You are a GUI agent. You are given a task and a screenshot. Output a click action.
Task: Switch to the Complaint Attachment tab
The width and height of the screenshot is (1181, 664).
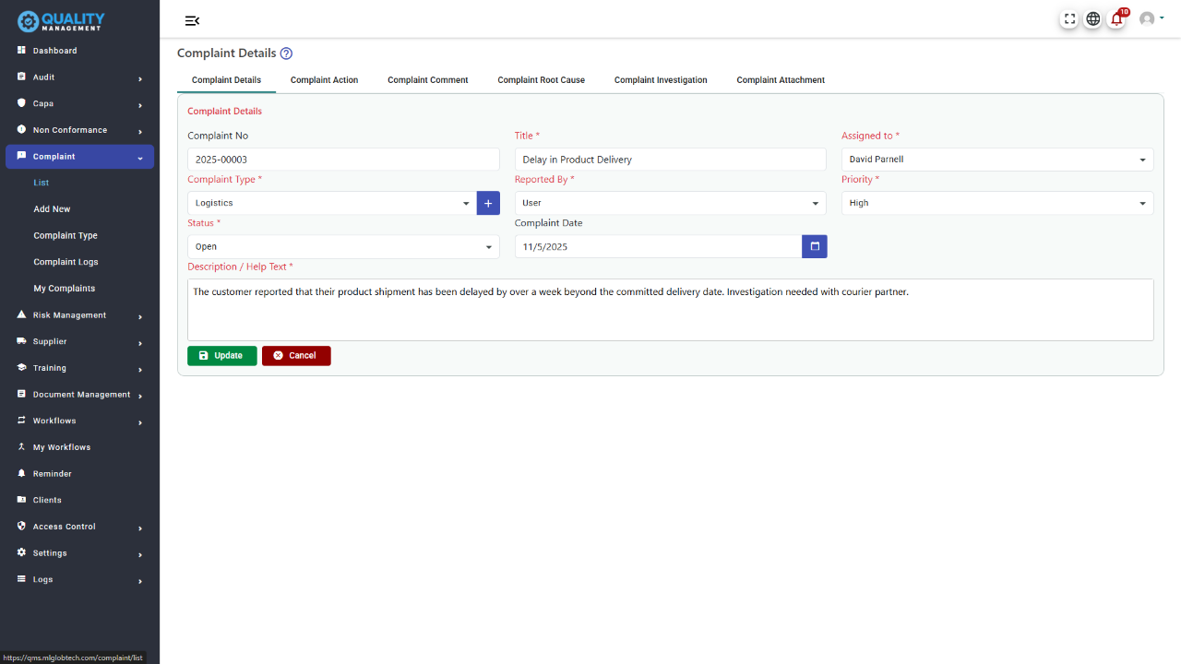[x=780, y=80]
